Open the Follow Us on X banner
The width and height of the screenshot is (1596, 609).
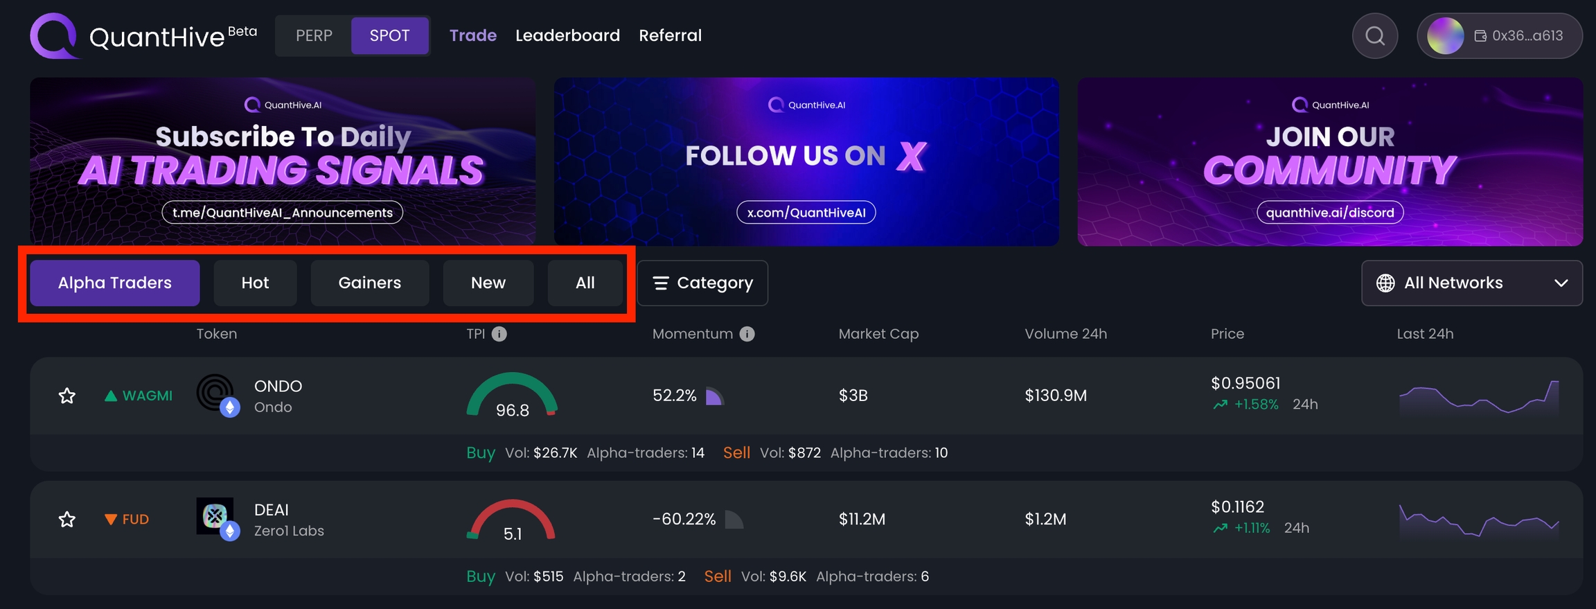click(806, 161)
